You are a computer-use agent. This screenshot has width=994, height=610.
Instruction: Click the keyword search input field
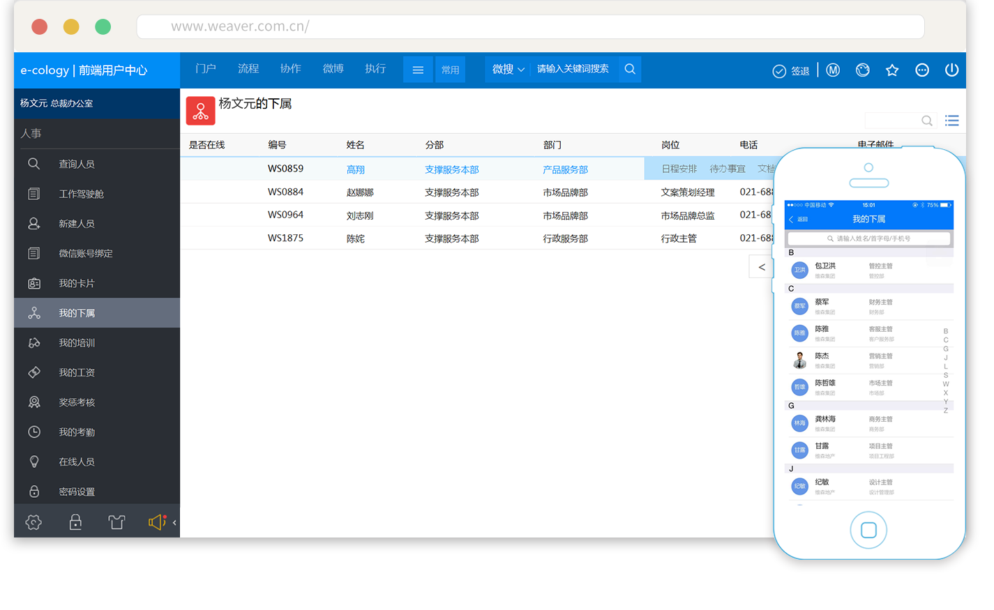(x=573, y=69)
